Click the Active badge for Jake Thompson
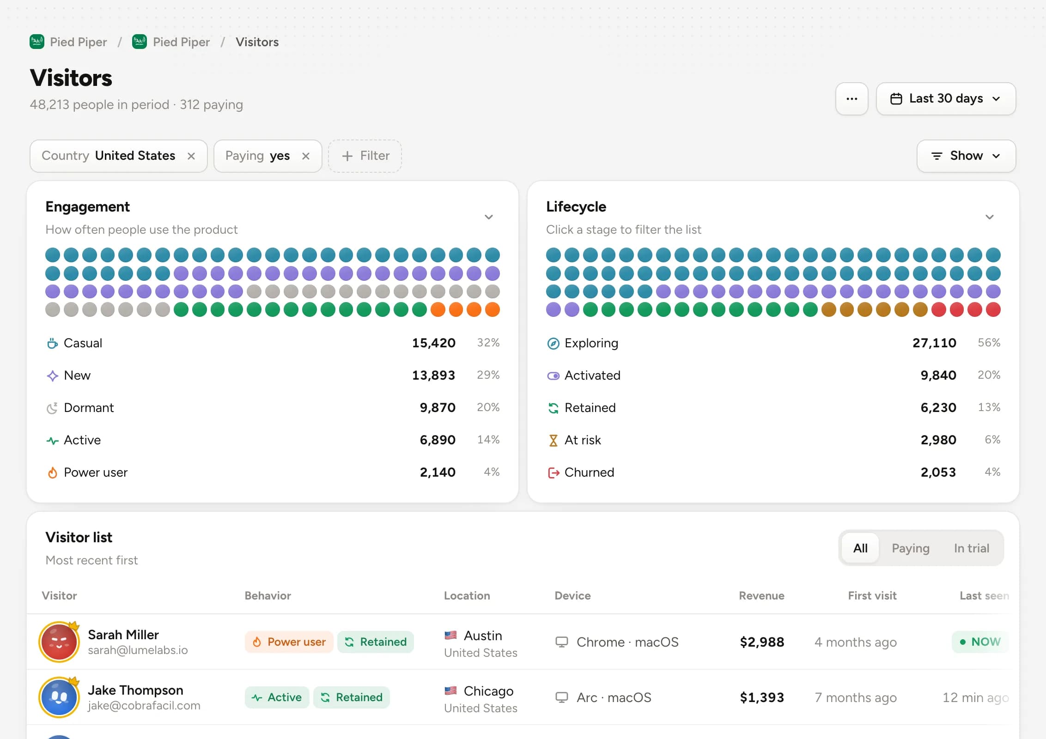This screenshot has height=739, width=1046. [x=277, y=697]
